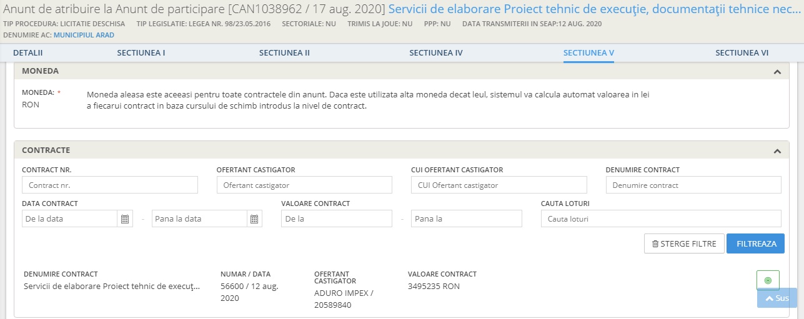Go to the SECTIUNEA II tab
Screen dimensions: 804x319
(284, 53)
